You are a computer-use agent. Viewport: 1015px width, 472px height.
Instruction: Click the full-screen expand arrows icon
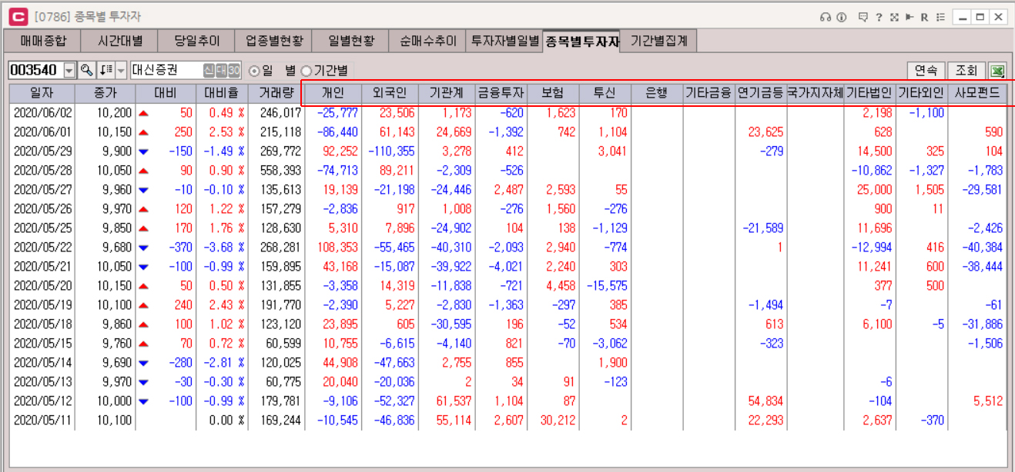(895, 17)
